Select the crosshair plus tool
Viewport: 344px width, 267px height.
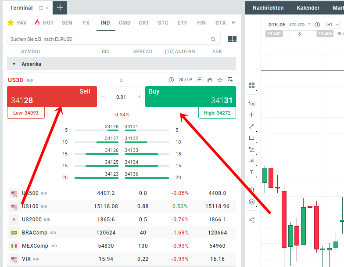252,115
